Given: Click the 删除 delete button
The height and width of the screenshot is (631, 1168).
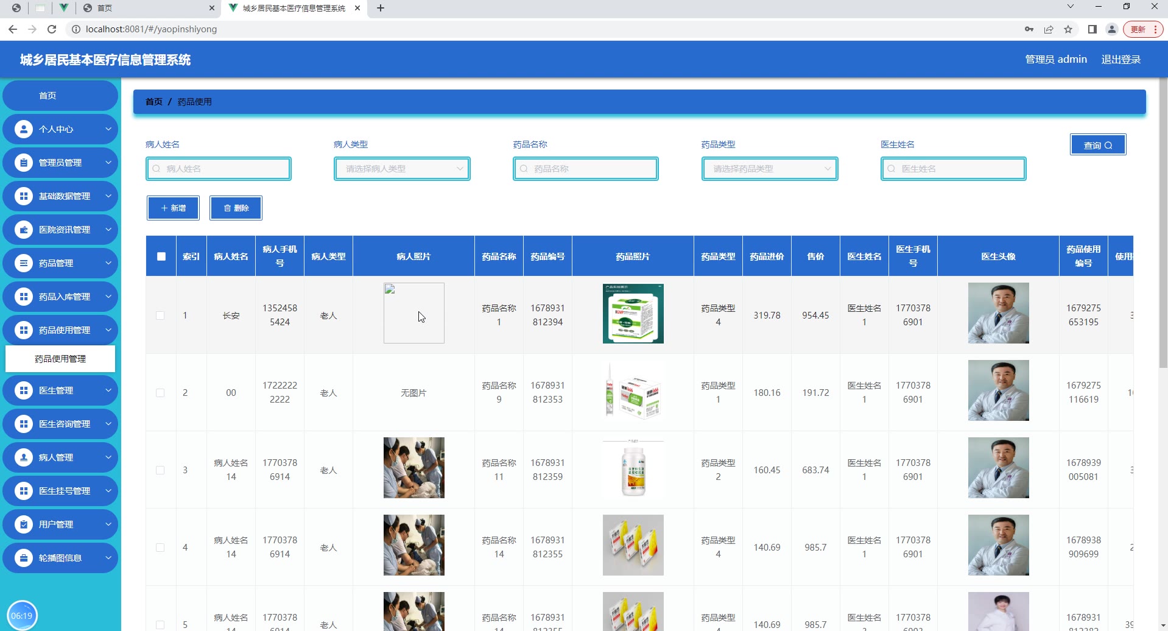Looking at the screenshot, I should 236,208.
